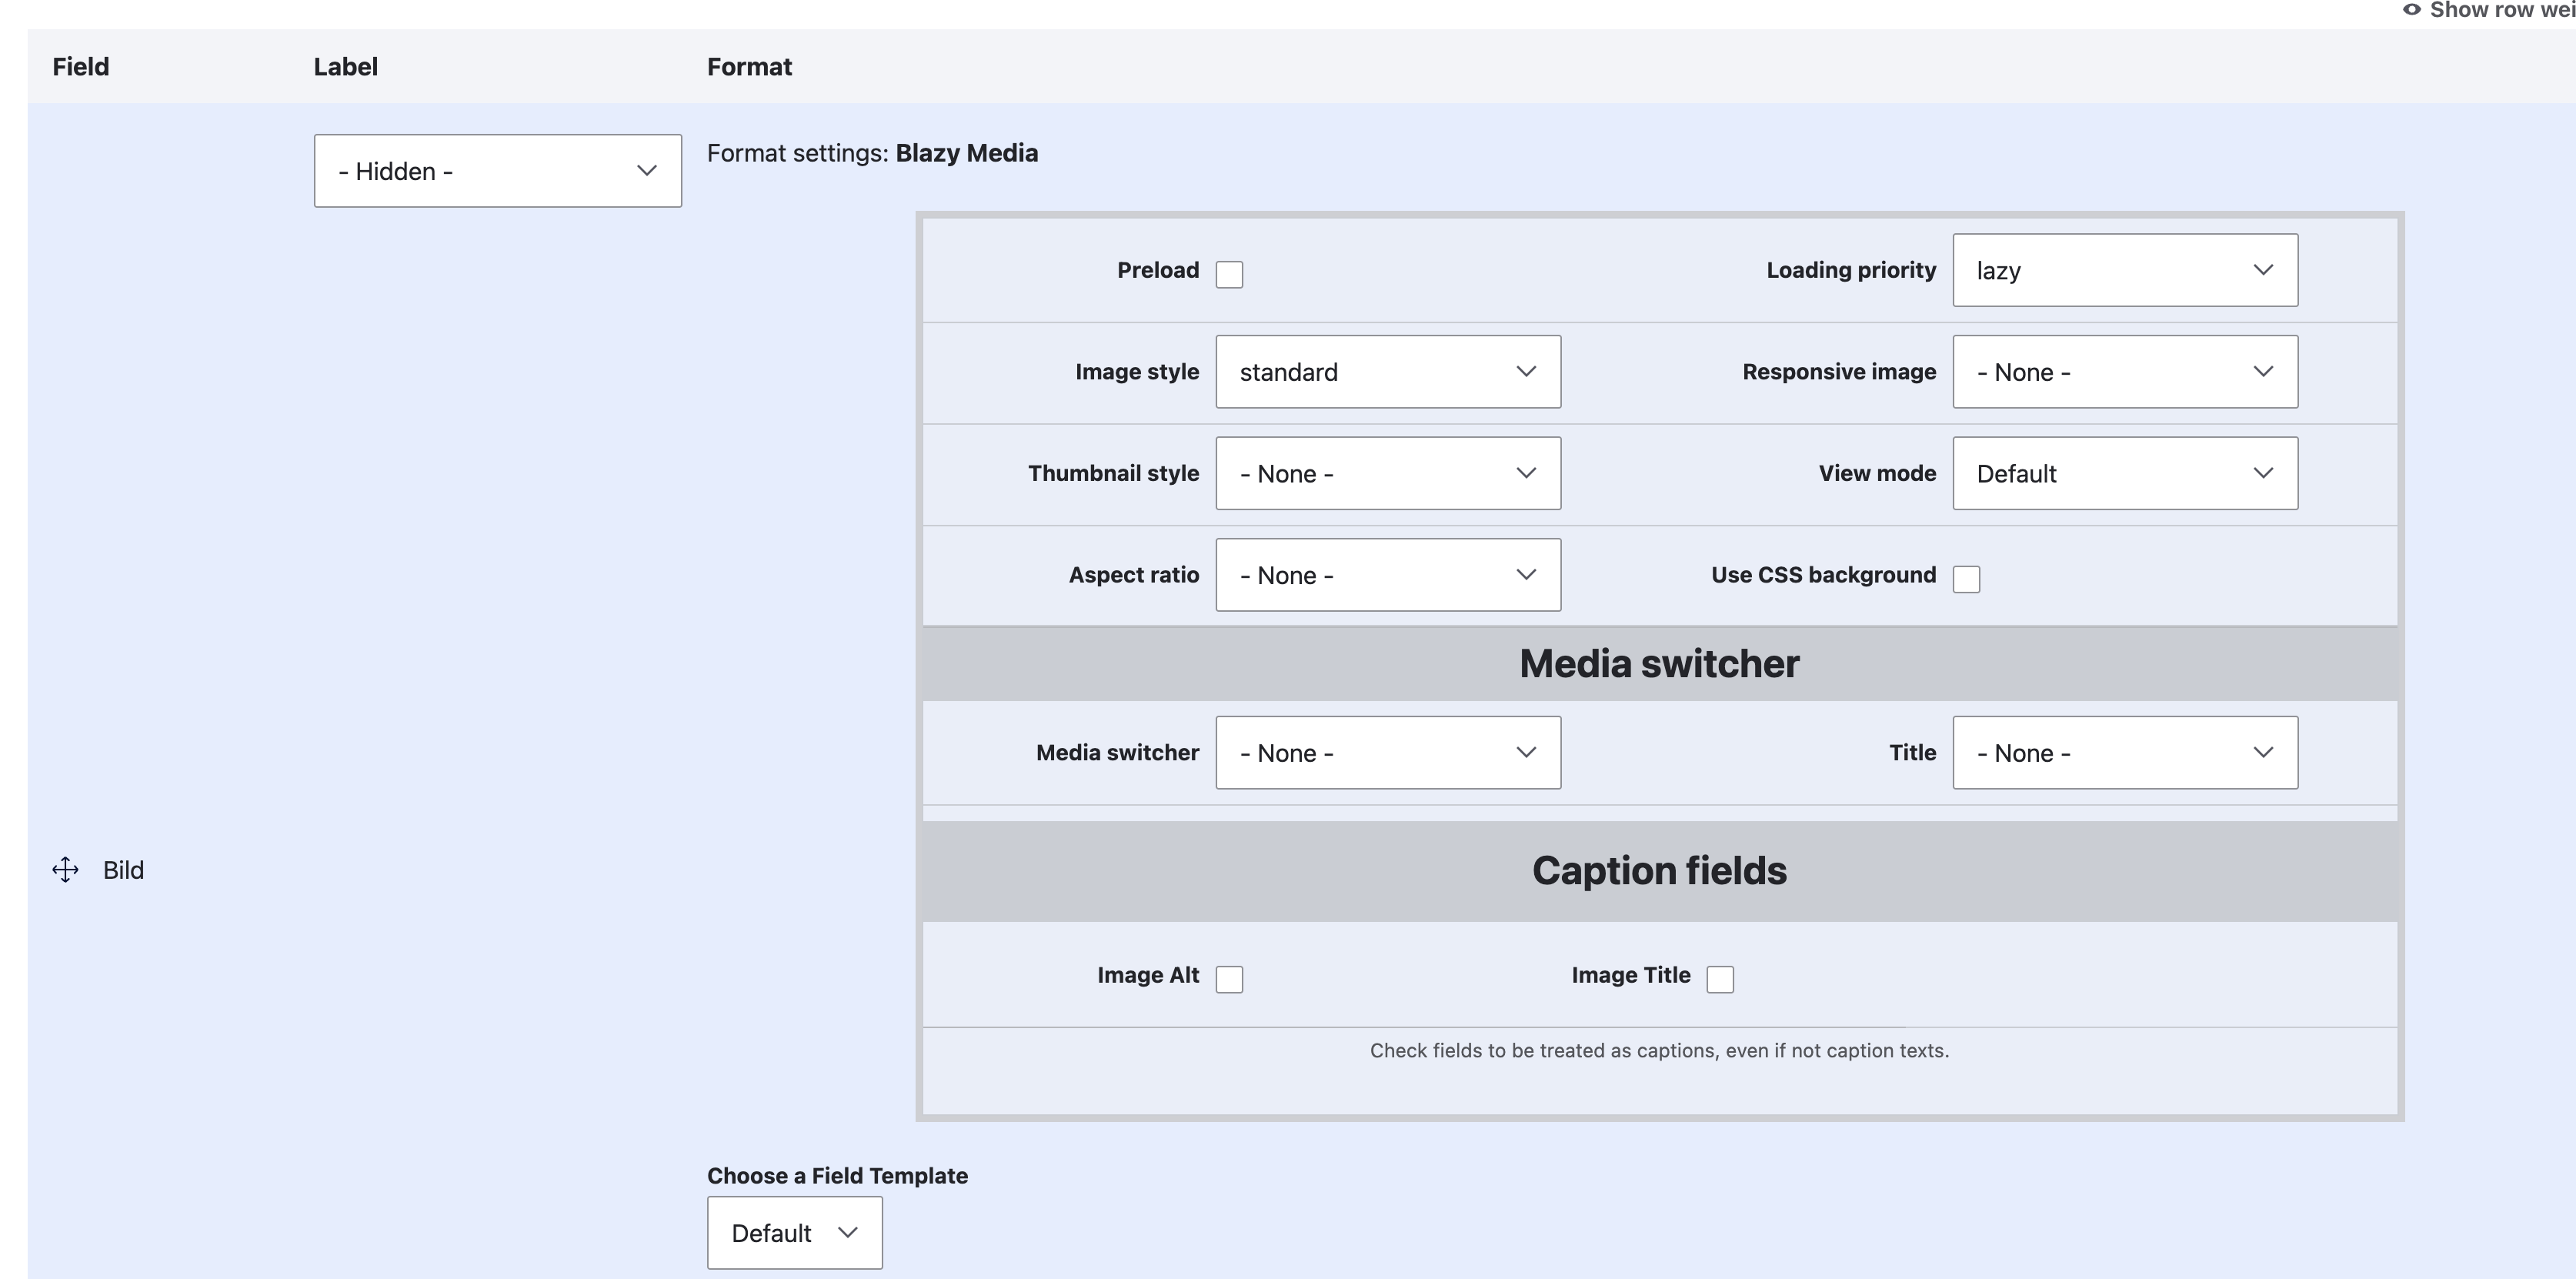Image resolution: width=2576 pixels, height=1279 pixels.
Task: Check the Image Alt caption field
Action: 1229,979
